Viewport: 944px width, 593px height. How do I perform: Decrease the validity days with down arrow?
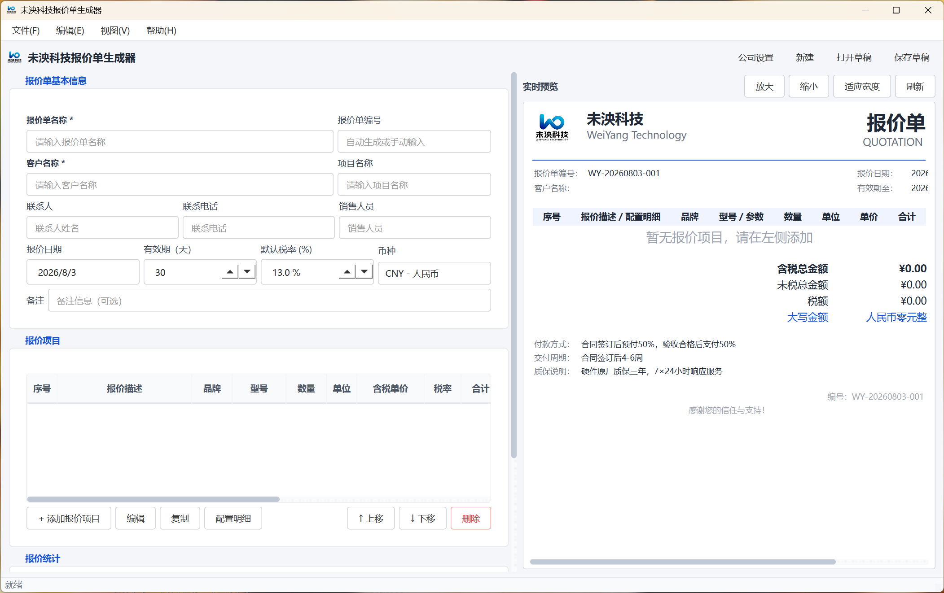pos(247,271)
